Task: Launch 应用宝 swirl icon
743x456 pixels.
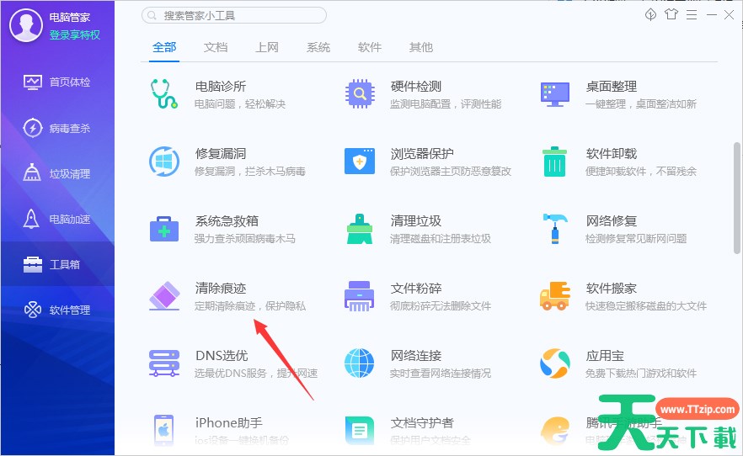Action: pos(555,363)
